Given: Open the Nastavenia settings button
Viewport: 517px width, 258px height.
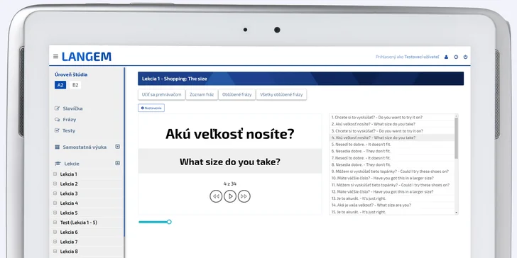Looking at the screenshot, I should coord(151,108).
